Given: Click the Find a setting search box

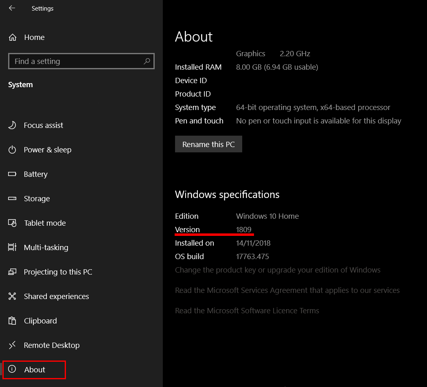Looking at the screenshot, I should pos(81,61).
